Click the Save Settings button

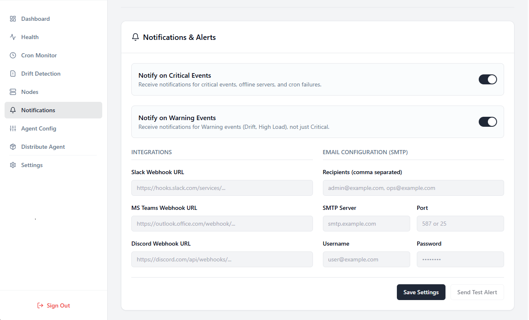tap(421, 292)
